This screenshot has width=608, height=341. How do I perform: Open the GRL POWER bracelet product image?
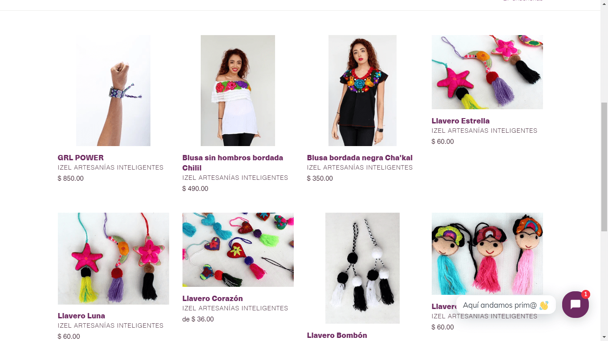[113, 91]
